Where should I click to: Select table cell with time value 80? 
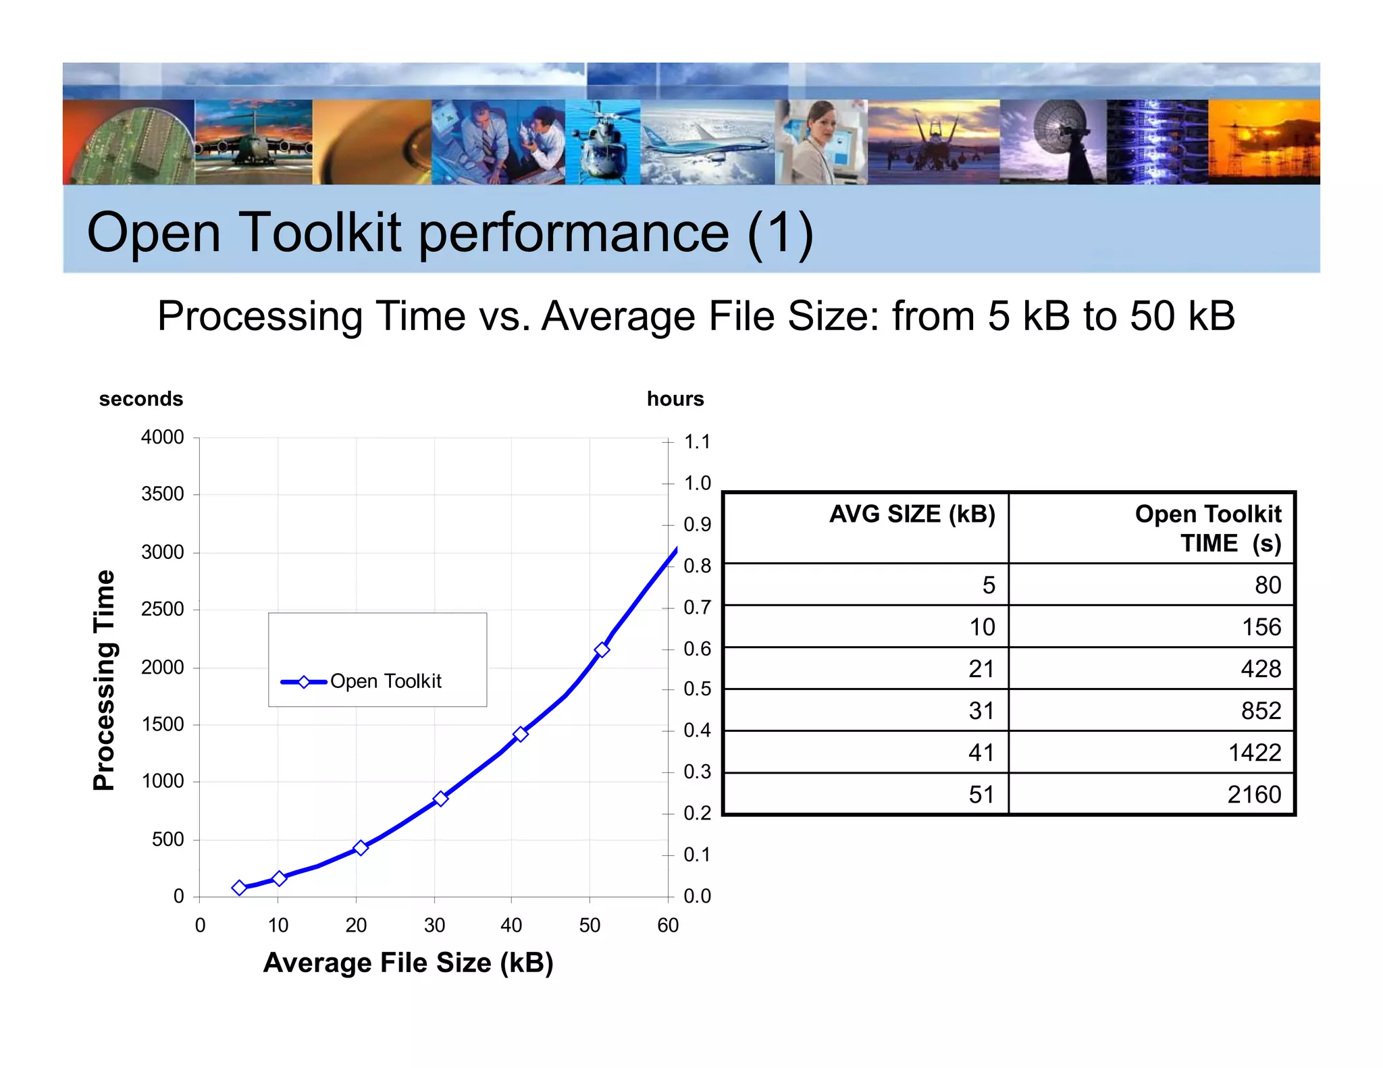pyautogui.click(x=1151, y=585)
